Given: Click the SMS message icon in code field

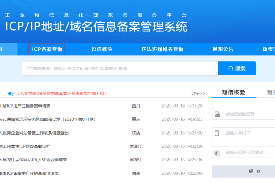Looking at the screenshot, I should point(217,114).
